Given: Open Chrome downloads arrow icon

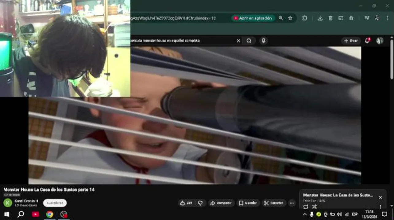Looking at the screenshot, I should (x=320, y=18).
